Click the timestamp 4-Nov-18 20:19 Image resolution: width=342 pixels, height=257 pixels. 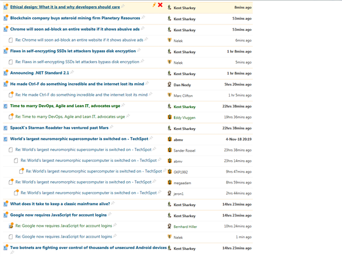tap(239, 139)
